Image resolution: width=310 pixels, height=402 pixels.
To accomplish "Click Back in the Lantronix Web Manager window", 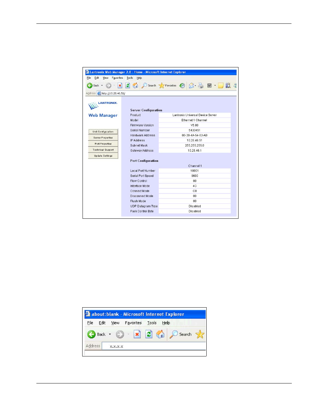I will coord(93,86).
